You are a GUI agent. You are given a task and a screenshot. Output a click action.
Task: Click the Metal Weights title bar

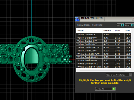[104, 19]
